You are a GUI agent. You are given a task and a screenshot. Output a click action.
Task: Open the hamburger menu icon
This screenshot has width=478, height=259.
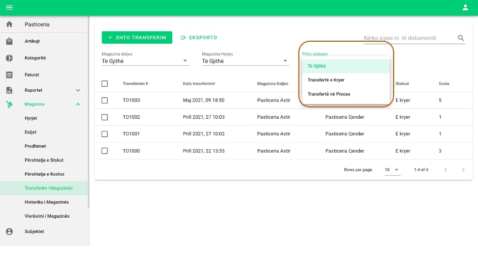9,7
